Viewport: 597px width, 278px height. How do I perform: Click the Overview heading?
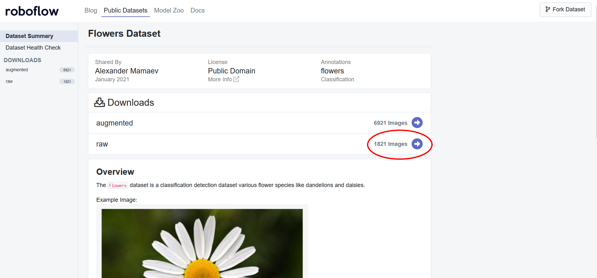pyautogui.click(x=115, y=172)
